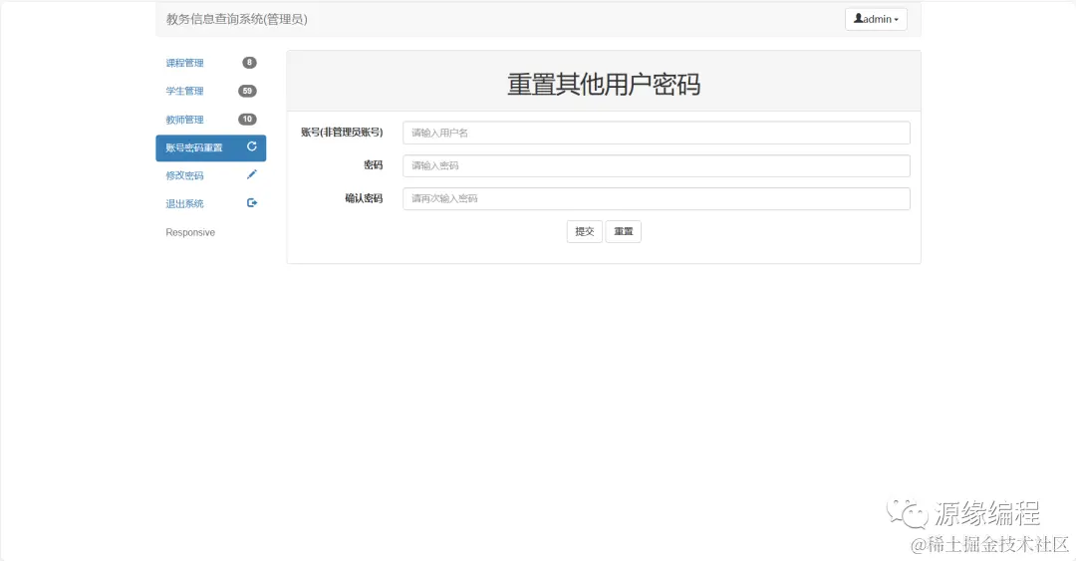Open the admin user dropdown
The height and width of the screenshot is (561, 1076).
[876, 19]
